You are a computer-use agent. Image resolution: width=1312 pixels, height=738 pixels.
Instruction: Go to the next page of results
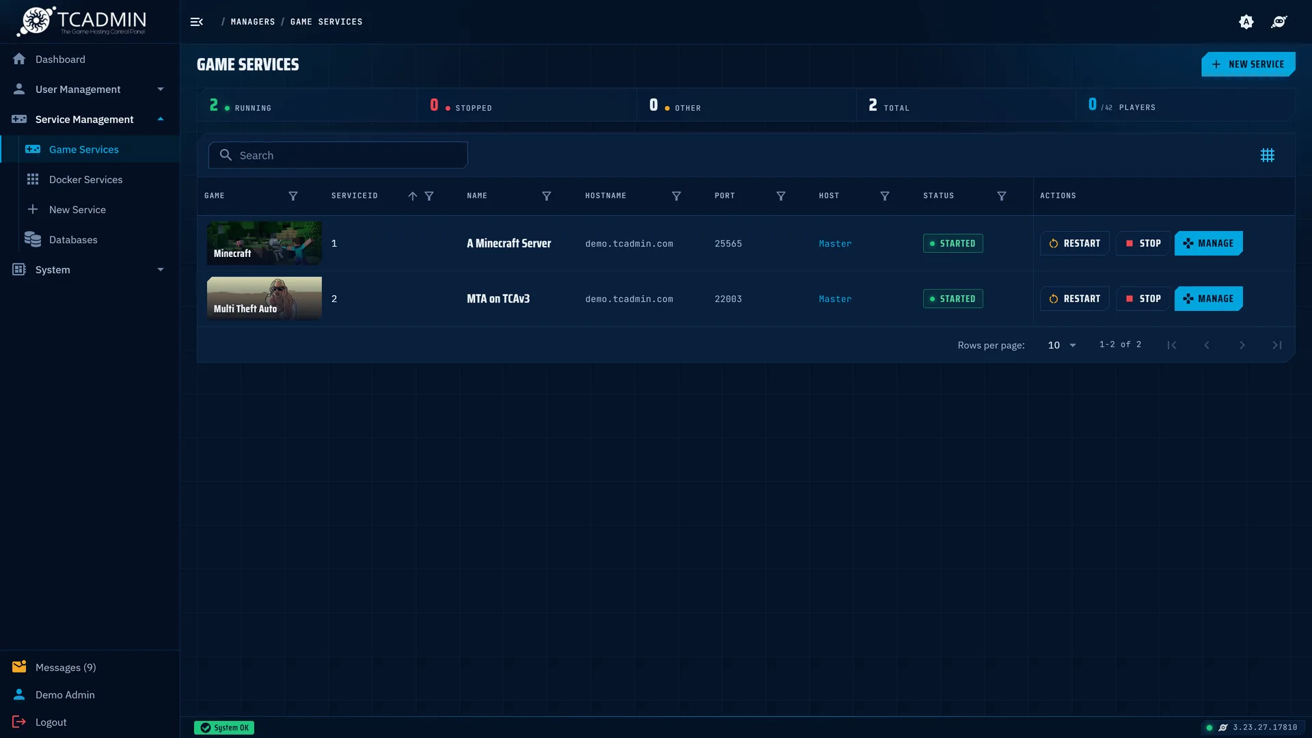1242,345
